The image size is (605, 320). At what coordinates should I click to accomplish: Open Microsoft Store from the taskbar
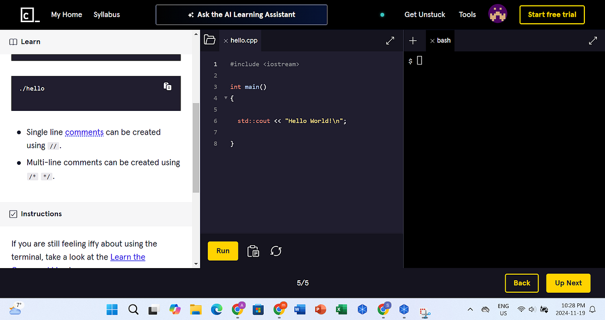point(258,309)
